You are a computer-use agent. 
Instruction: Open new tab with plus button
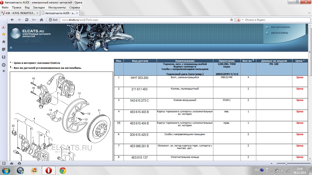pyautogui.click(x=83, y=13)
